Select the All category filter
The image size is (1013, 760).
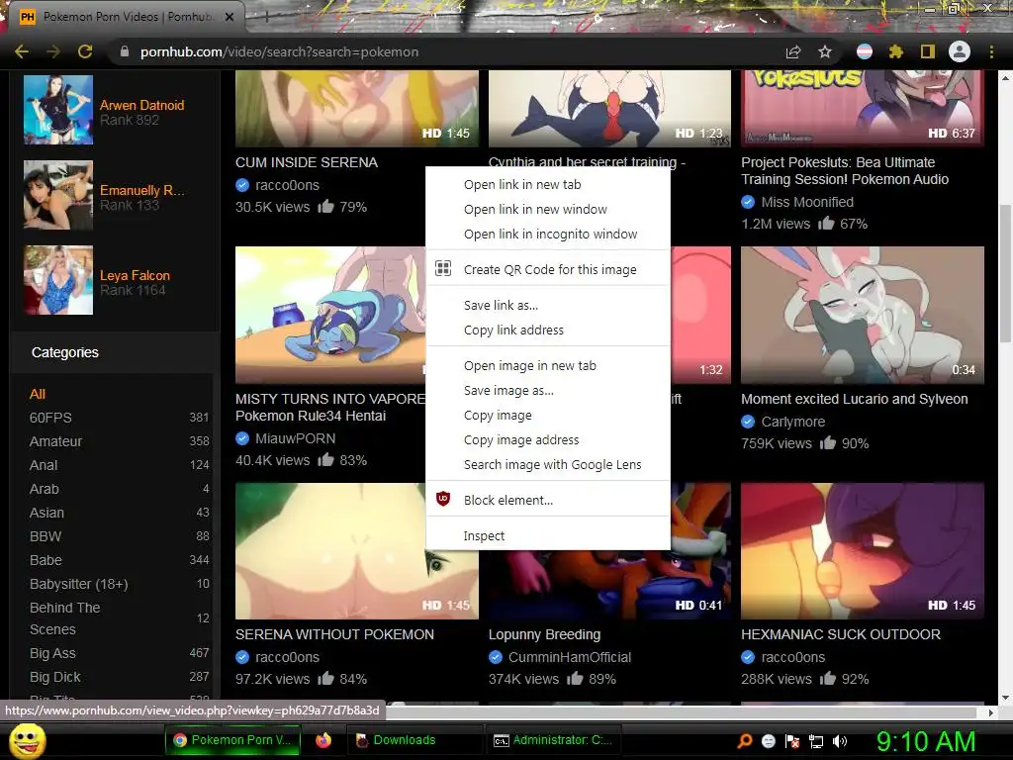pos(38,394)
